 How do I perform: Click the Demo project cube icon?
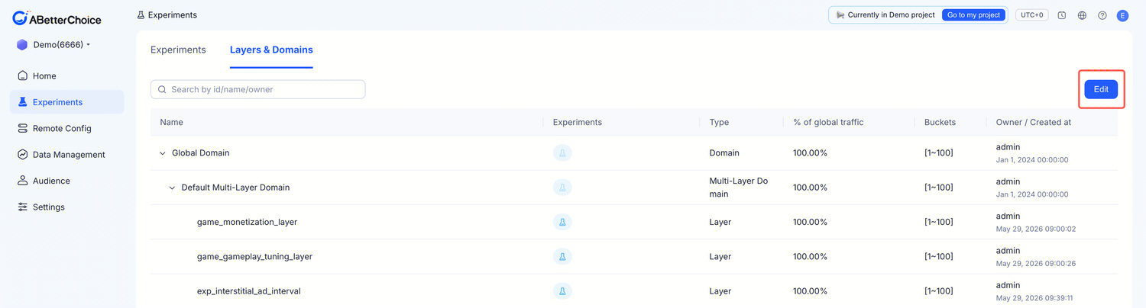pos(22,45)
